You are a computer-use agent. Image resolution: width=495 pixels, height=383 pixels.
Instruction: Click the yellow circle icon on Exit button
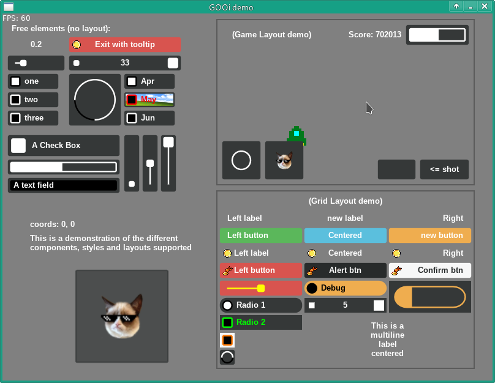click(x=77, y=45)
